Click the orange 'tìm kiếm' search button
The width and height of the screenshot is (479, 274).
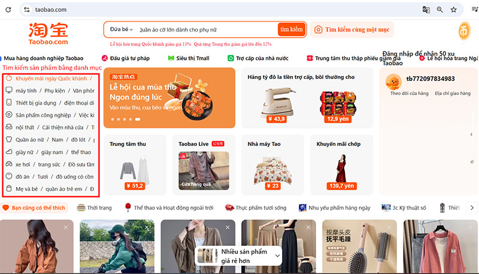[292, 29]
